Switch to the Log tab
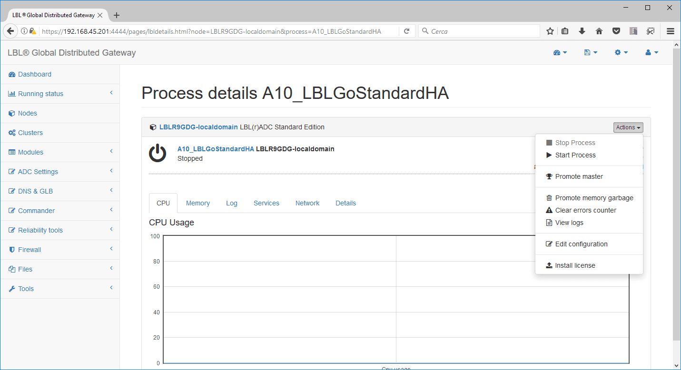Viewport: 681px width, 370px height. click(x=232, y=203)
